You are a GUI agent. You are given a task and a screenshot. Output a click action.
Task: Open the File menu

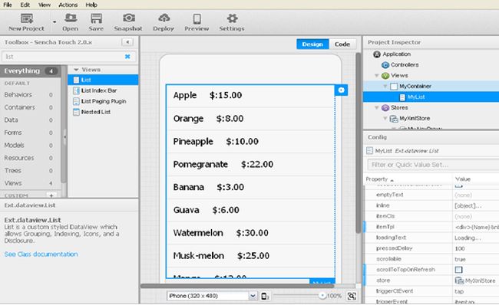8,5
